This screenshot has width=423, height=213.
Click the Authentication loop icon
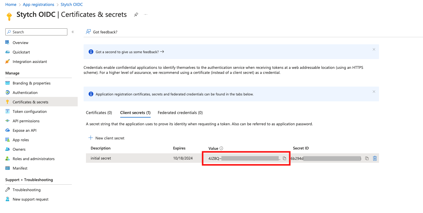[x=7, y=92]
